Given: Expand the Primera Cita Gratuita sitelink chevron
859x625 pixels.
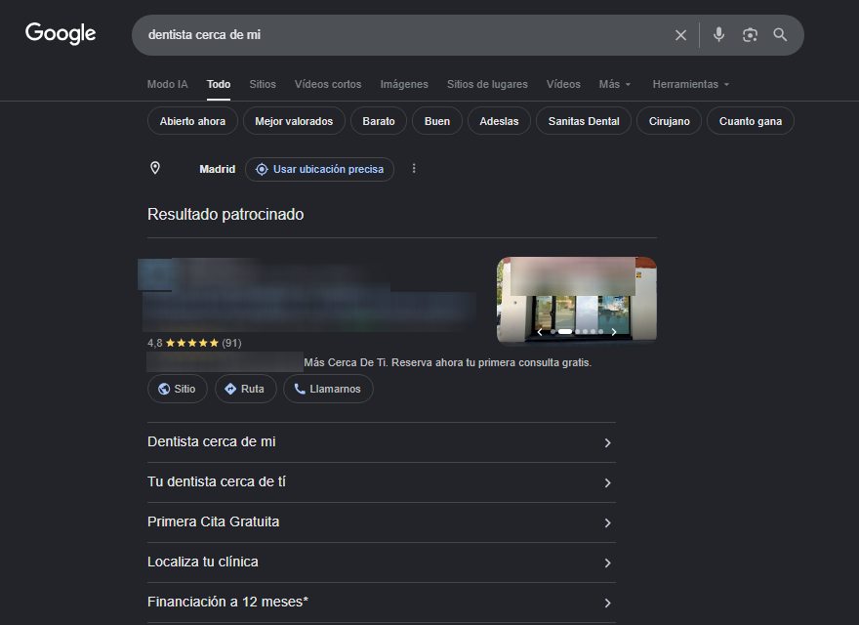Looking at the screenshot, I should [607, 523].
